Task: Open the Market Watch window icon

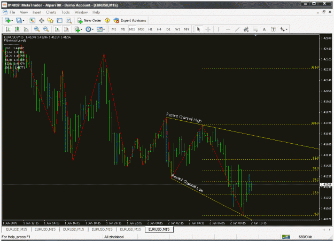Action: tap(32, 20)
